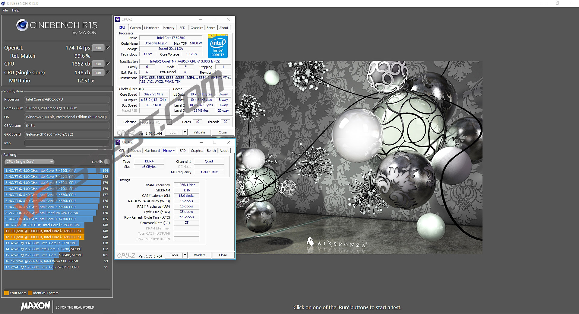Select the Mainboard tab in the CPU-Z Memory window
This screenshot has width=579, height=314.
152,151
